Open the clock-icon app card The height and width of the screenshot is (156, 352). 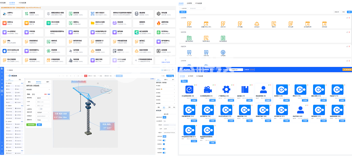55,14
